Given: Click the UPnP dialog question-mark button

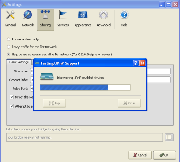Looking at the screenshot, I should coord(135,63).
